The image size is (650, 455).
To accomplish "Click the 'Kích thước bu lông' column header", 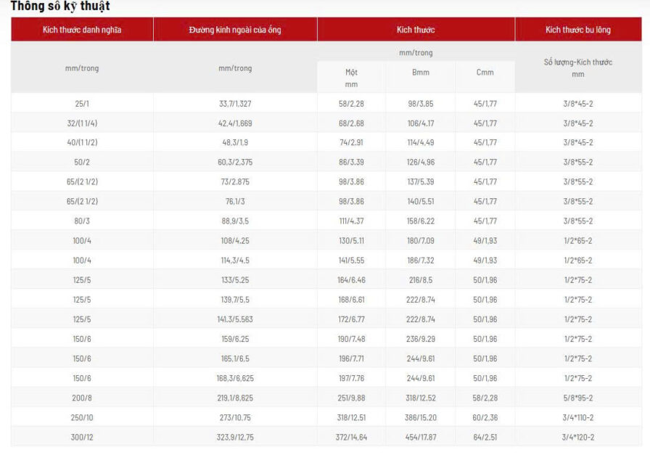I will (578, 30).
